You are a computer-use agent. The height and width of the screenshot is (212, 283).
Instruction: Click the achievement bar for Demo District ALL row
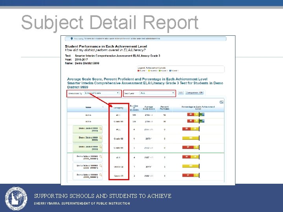click(191, 128)
